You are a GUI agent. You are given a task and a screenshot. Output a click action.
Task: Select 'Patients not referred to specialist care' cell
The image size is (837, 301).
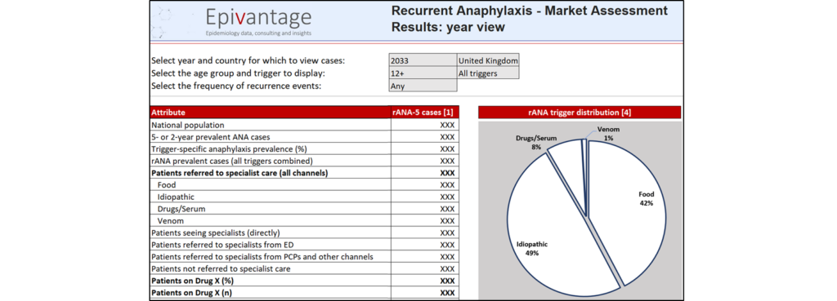(x=270, y=269)
